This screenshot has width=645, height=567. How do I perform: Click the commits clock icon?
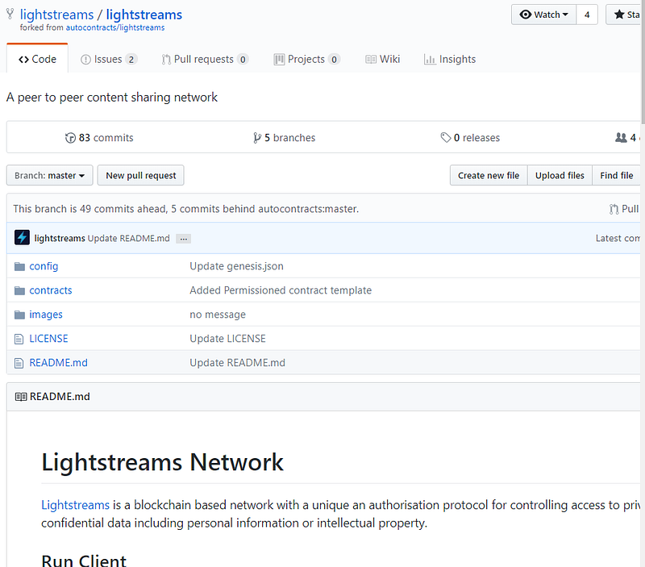coord(70,138)
